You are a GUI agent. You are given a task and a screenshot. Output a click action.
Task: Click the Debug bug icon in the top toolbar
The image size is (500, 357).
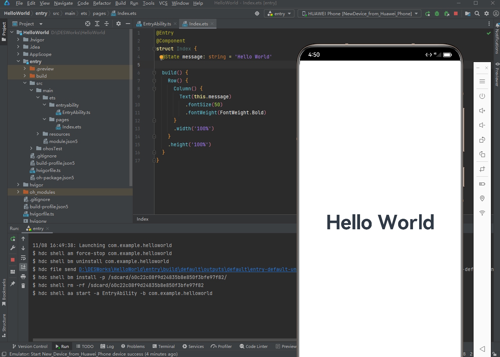(437, 13)
